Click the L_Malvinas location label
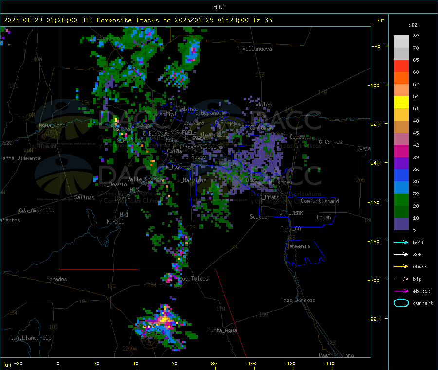The width and height of the screenshot is (438, 370). (192, 180)
